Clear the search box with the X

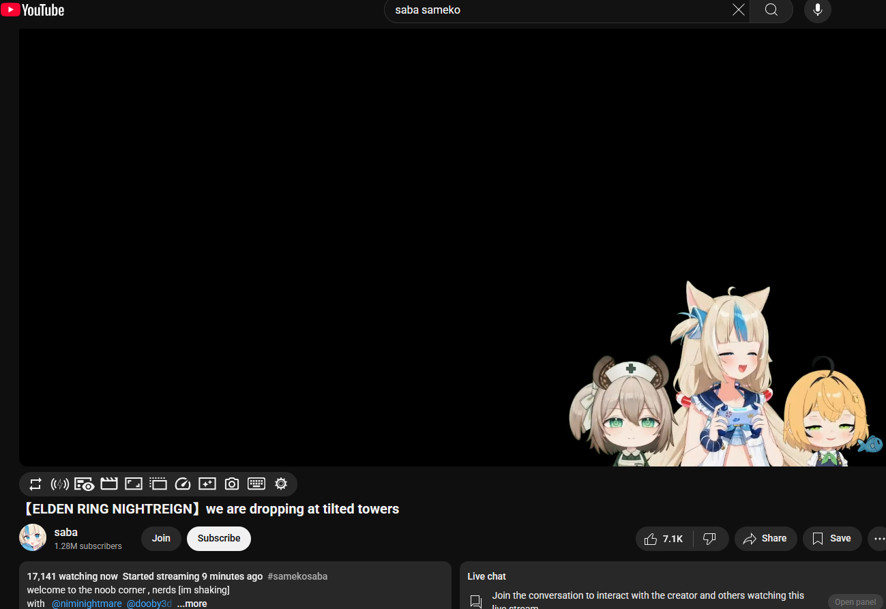738,10
